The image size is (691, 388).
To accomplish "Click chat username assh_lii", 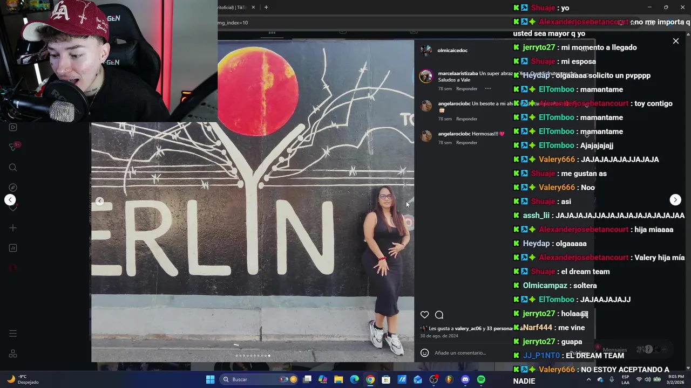I will coord(536,216).
